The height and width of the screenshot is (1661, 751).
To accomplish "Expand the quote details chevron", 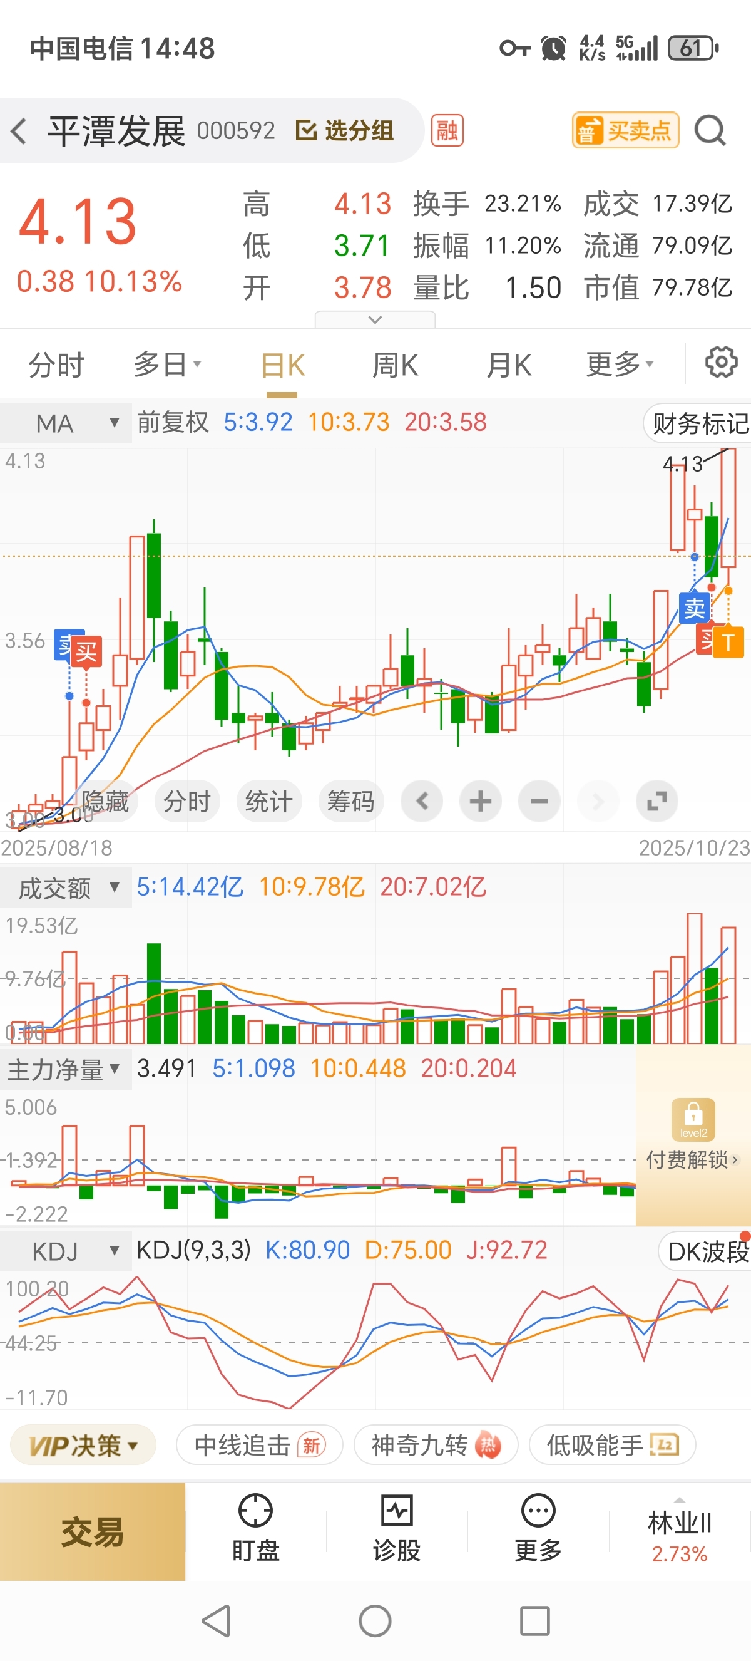I will 375,320.
